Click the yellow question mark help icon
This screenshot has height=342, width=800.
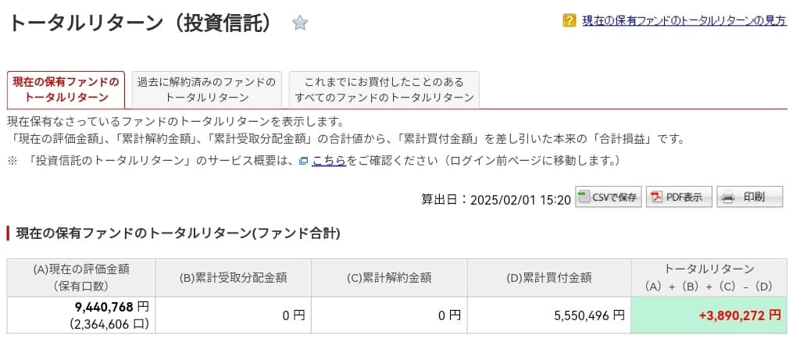[x=570, y=20]
